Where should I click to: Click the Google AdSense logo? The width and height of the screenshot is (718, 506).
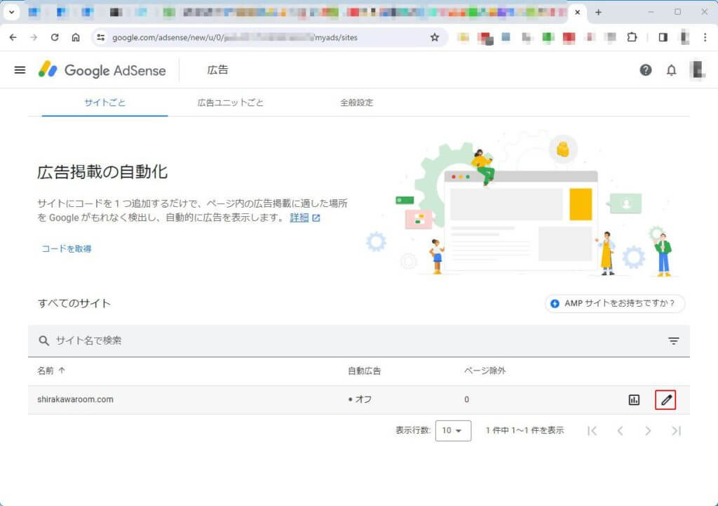pyautogui.click(x=102, y=70)
